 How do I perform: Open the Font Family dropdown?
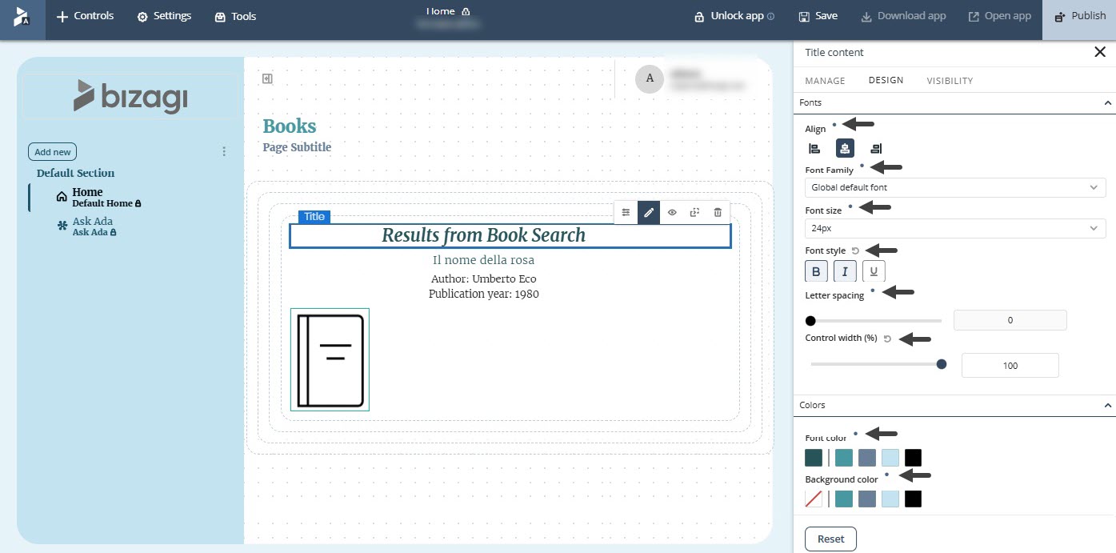[x=954, y=187]
